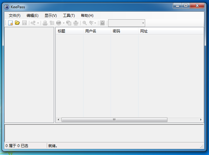Click the horizontal scrollbar thumb
The height and width of the screenshot is (155, 209).
[x=114, y=120]
